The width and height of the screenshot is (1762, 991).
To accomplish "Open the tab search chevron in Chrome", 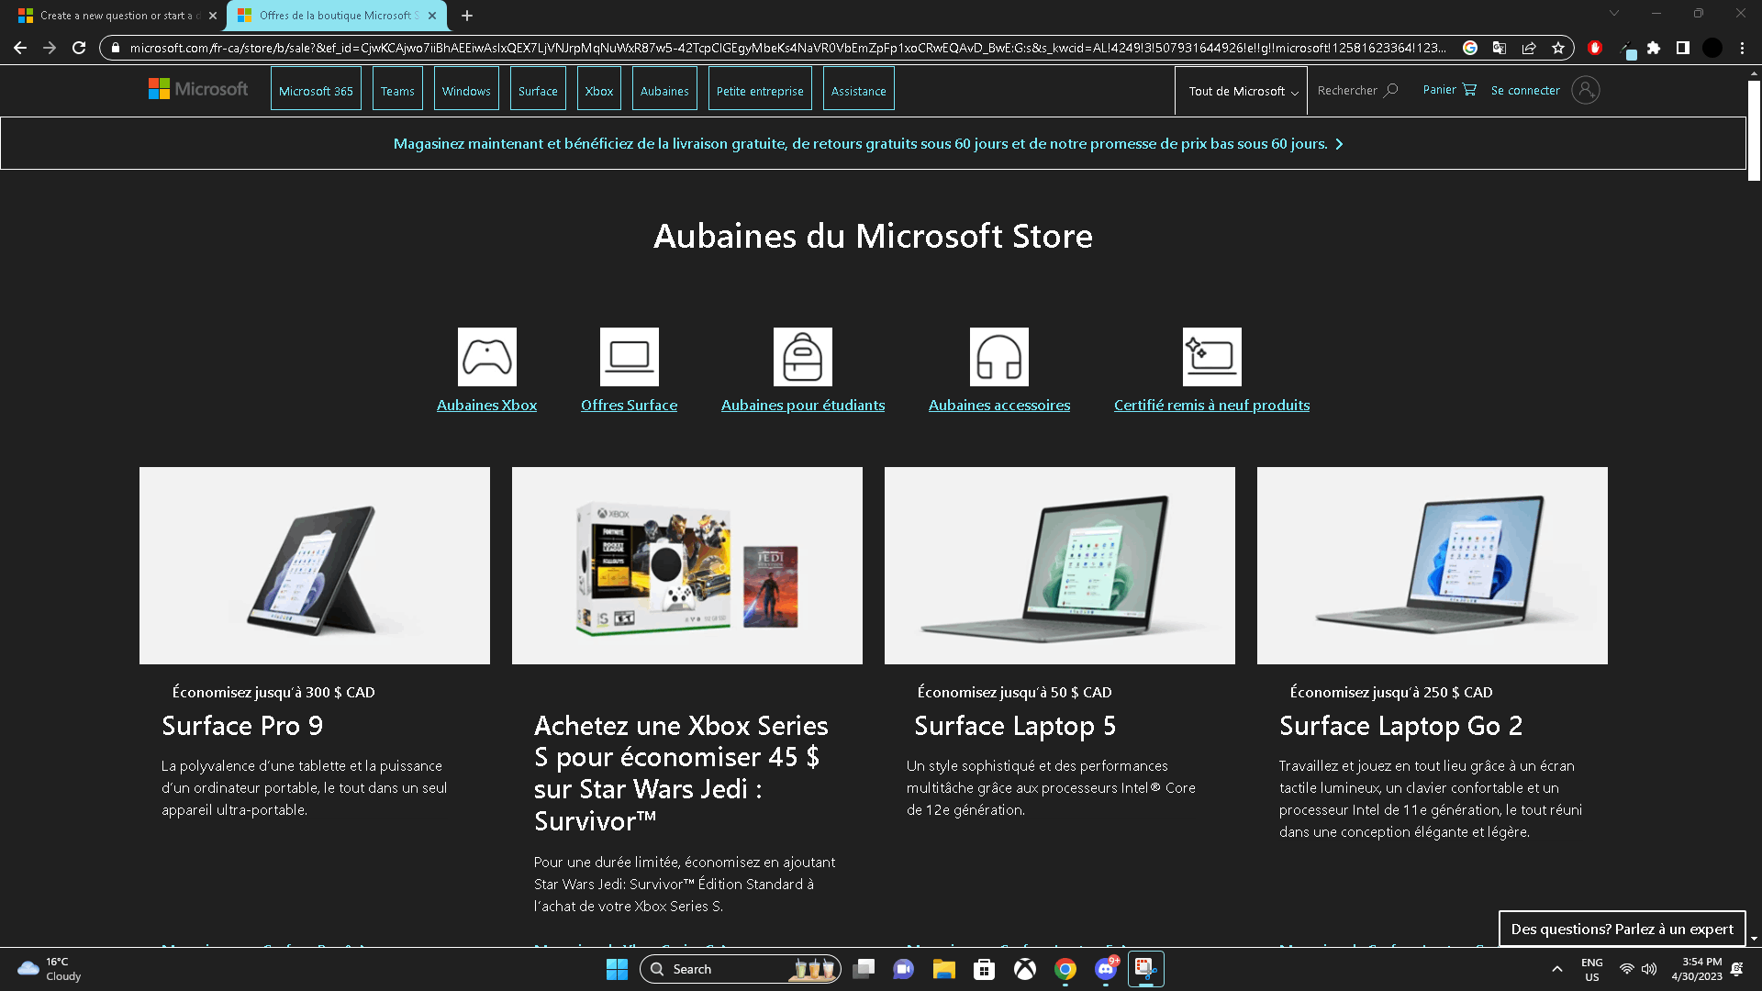I will [x=1613, y=13].
